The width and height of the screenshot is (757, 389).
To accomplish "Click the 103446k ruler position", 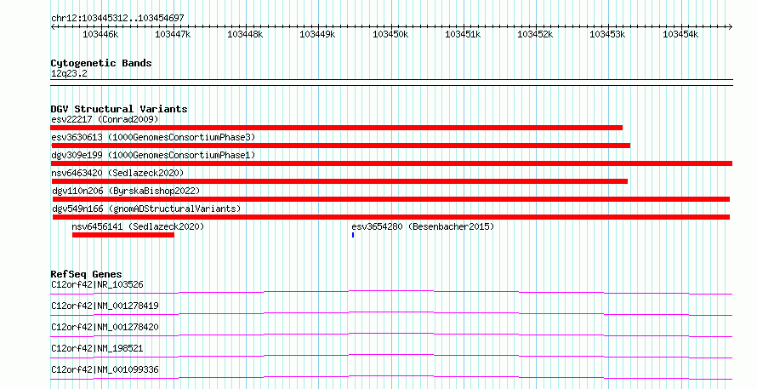I will coord(100,35).
